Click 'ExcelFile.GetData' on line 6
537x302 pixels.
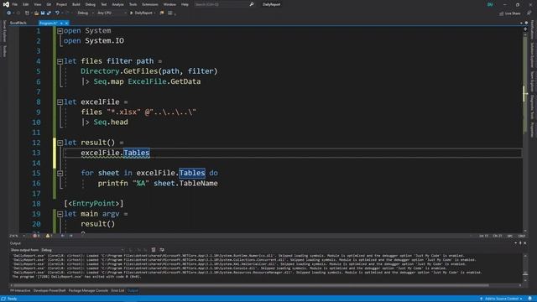tap(164, 81)
